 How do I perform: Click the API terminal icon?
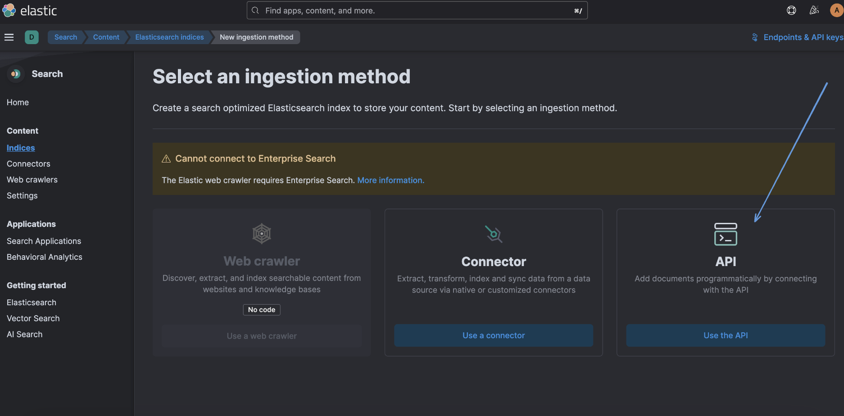point(726,234)
